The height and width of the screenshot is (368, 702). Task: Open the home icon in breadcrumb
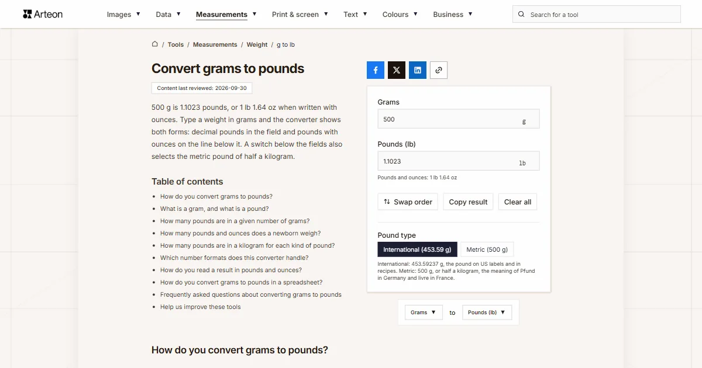[x=155, y=44]
